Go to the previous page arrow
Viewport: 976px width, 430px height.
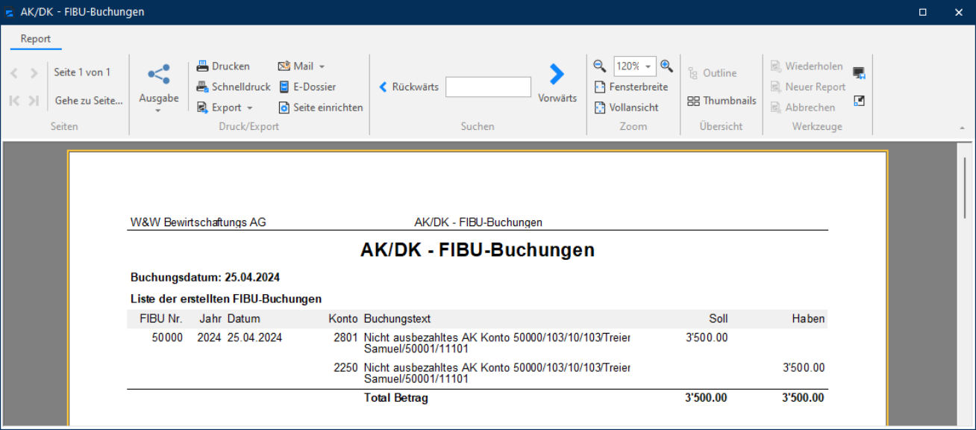click(14, 73)
